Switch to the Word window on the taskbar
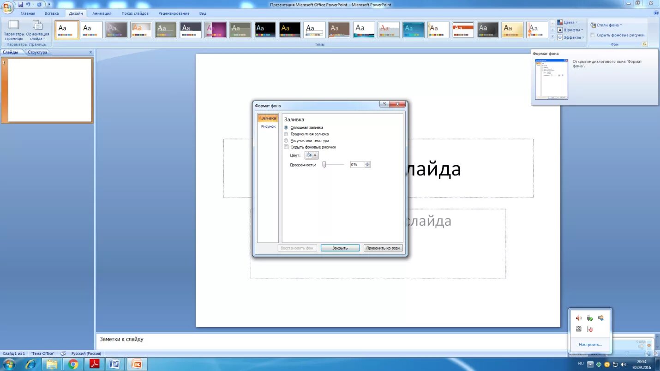This screenshot has height=371, width=660. 115,364
